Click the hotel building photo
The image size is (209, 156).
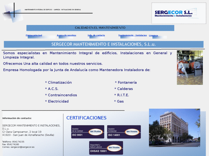tap(175, 128)
